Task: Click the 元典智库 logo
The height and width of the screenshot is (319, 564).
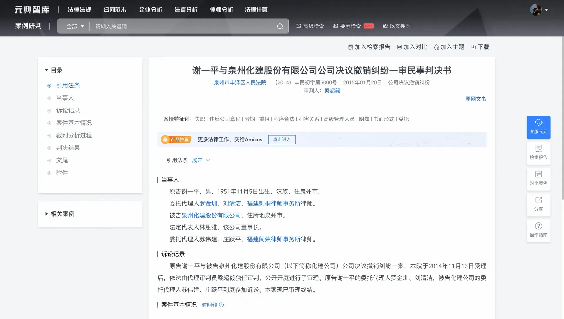Action: [x=32, y=10]
